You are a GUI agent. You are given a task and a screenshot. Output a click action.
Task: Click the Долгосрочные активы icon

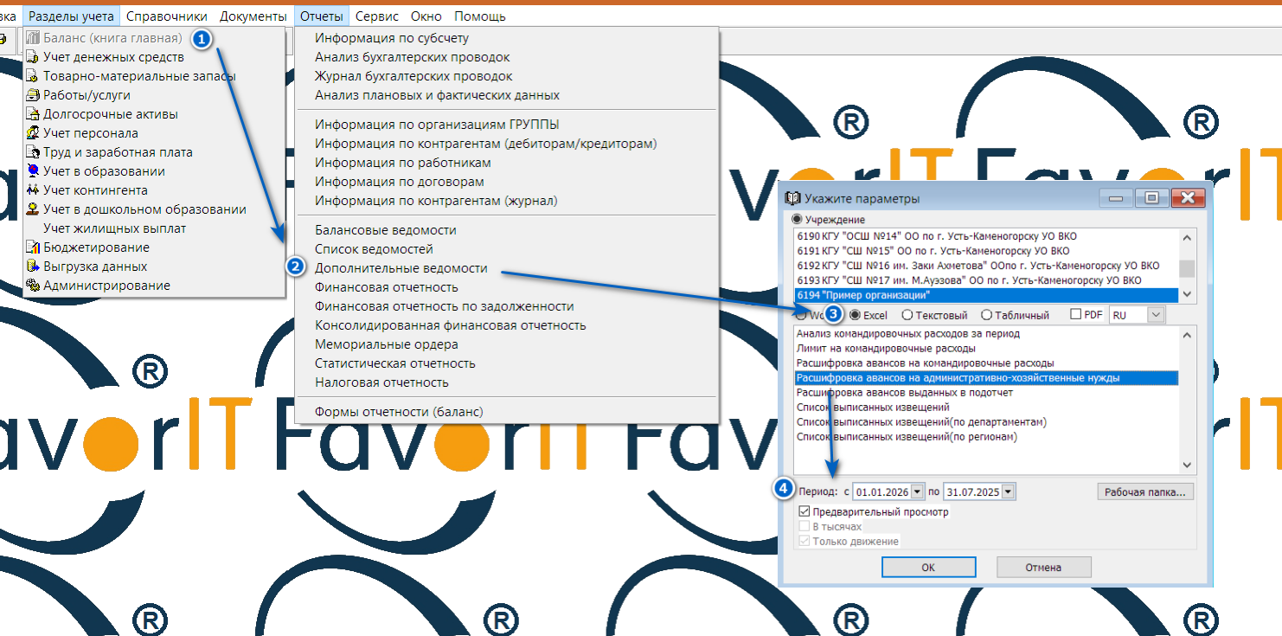[34, 114]
